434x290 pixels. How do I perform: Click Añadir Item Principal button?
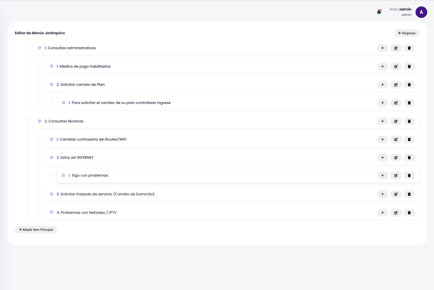coord(36,230)
